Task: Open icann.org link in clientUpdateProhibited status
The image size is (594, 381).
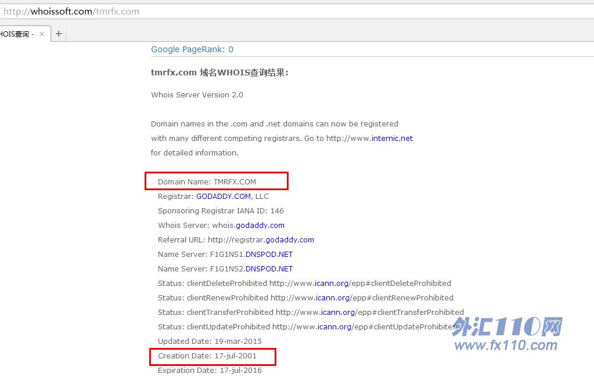Action: pos(334,327)
